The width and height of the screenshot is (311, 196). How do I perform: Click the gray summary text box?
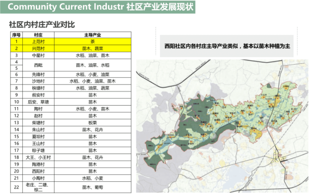coord(226,46)
